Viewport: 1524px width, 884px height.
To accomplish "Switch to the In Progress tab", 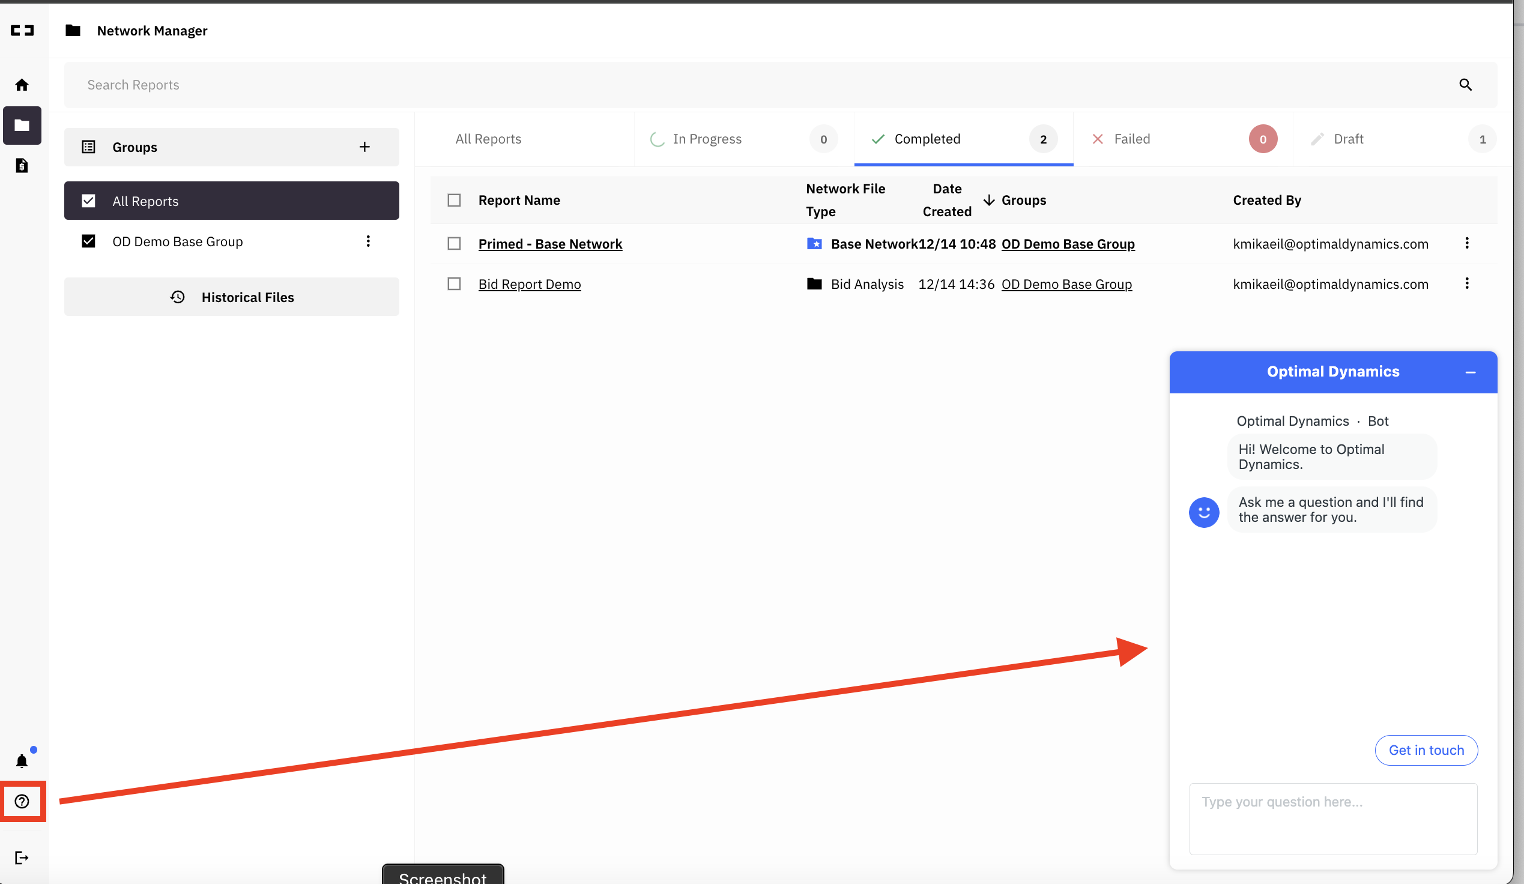I will (x=706, y=139).
